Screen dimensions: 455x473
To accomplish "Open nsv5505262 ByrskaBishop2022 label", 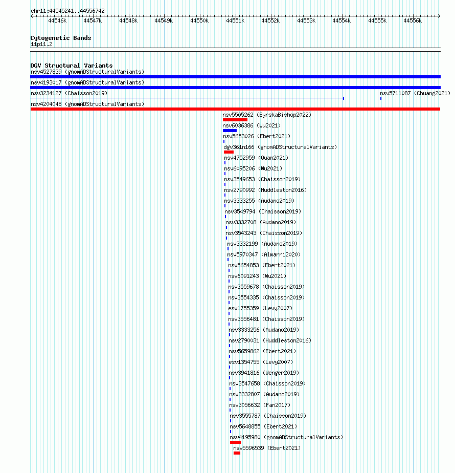I will click(x=267, y=115).
